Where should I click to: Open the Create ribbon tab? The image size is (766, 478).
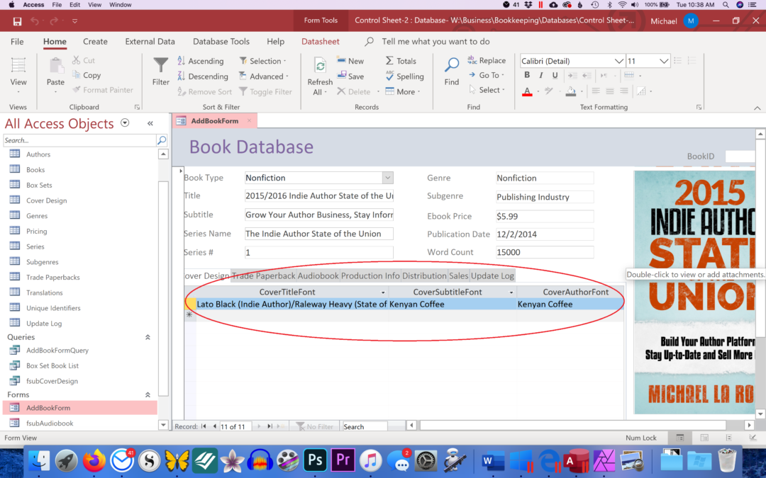coord(95,42)
